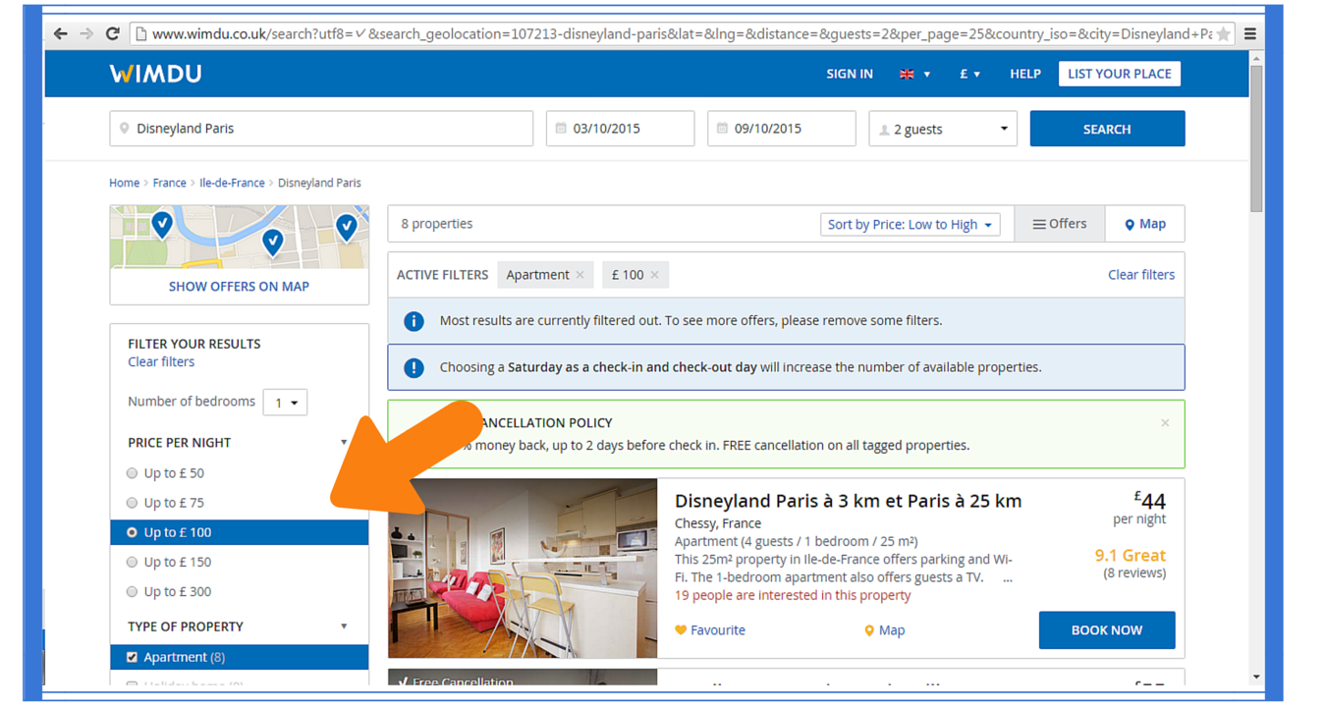The width and height of the screenshot is (1326, 707).
Task: Uncheck the Apartment property type
Action: [132, 657]
